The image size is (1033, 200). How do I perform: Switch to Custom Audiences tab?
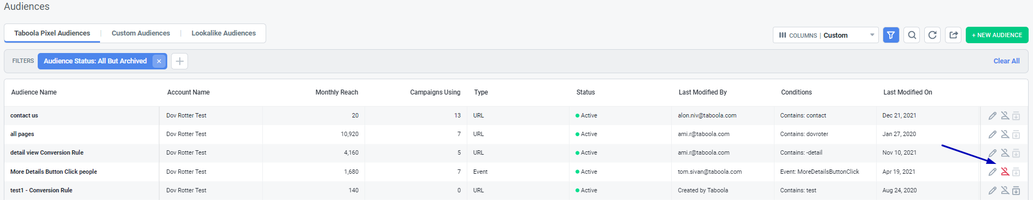141,33
